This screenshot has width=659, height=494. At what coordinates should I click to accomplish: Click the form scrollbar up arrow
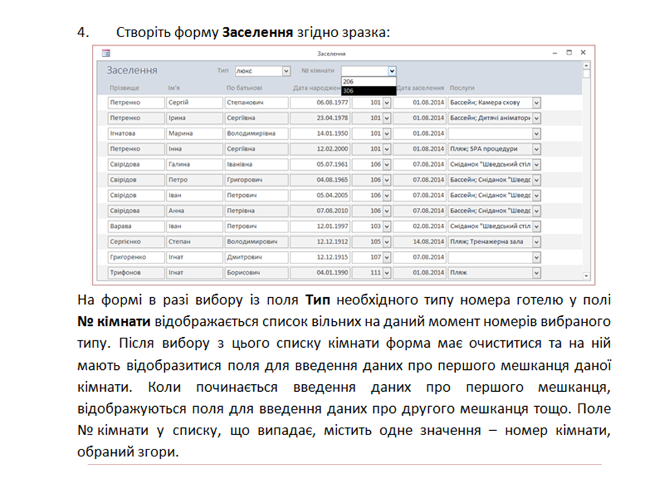pos(586,66)
